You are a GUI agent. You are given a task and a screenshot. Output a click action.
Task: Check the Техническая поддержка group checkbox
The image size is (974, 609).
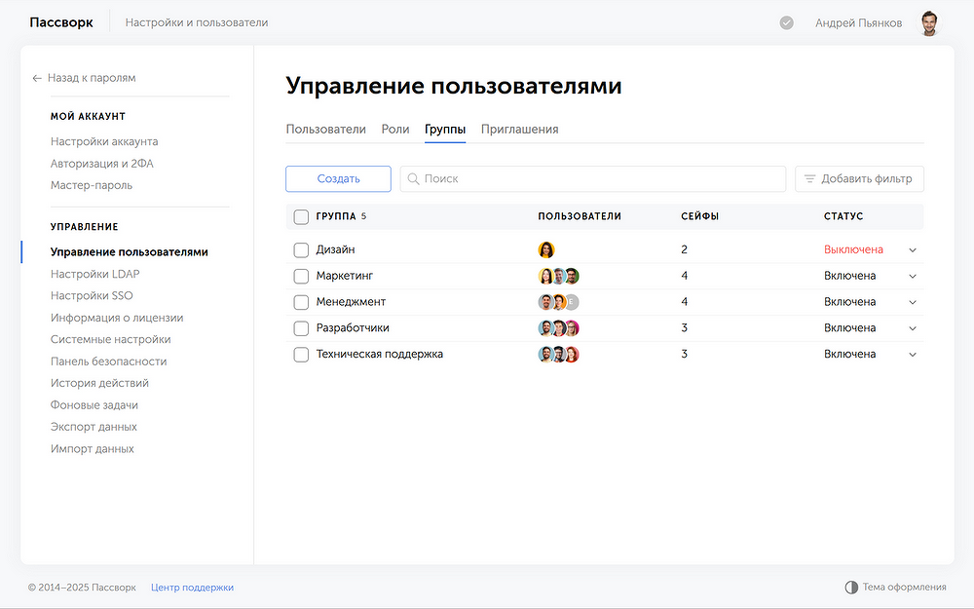pyautogui.click(x=301, y=355)
